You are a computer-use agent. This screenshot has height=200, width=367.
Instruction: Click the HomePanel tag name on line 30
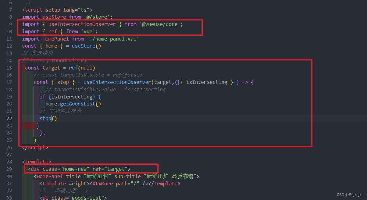click(50, 177)
